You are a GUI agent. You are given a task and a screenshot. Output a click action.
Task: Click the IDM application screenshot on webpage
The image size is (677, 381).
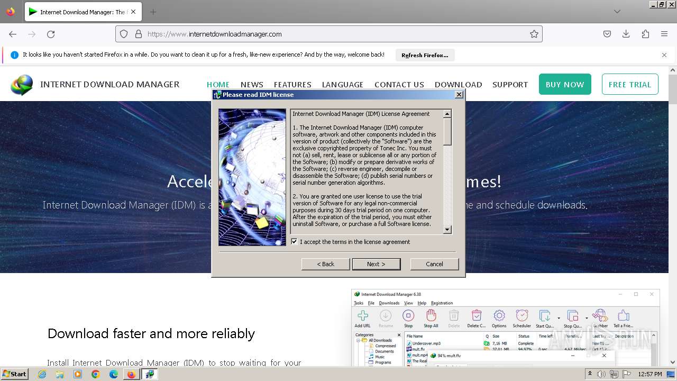(x=506, y=328)
